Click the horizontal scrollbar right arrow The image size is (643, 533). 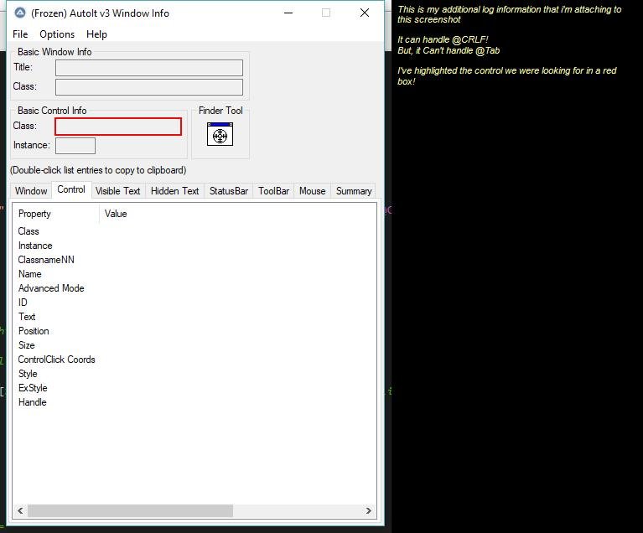pyautogui.click(x=369, y=510)
